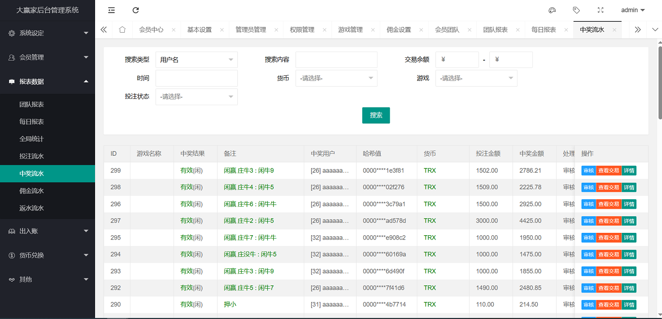This screenshot has height=319, width=662.
Task: Click the refresh icon in the top bar
Action: [x=136, y=10]
